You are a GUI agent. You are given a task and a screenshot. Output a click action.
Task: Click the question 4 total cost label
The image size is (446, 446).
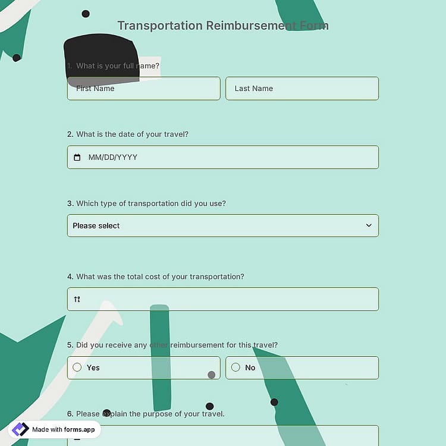click(156, 277)
